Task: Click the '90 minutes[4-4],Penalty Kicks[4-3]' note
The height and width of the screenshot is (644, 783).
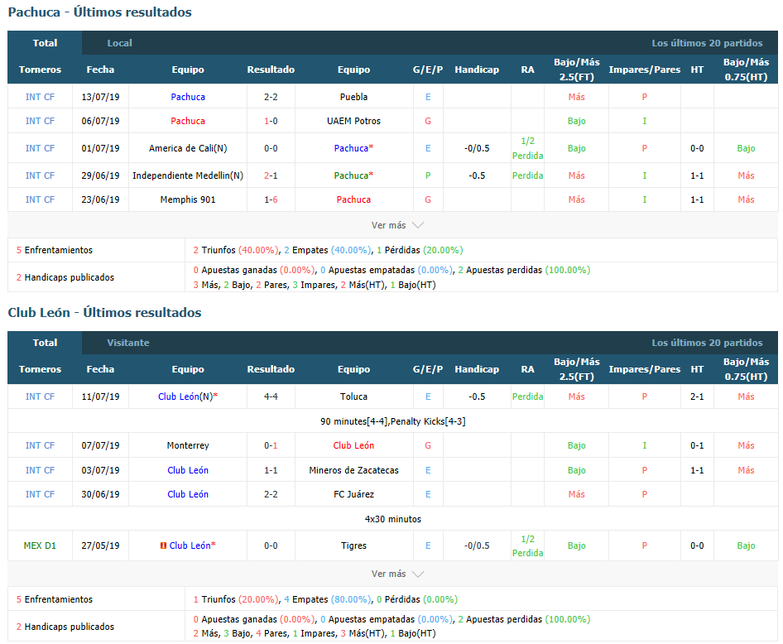Action: click(393, 421)
